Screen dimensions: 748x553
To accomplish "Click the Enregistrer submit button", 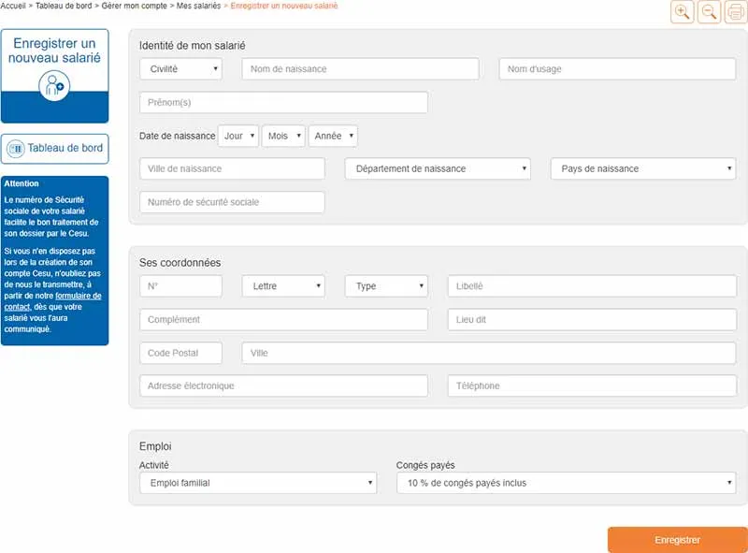I will [676, 540].
